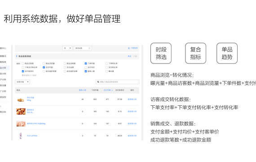Uncheck the 下单件数 indicator checkbox
This screenshot has height=162, width=256.
[86, 63]
